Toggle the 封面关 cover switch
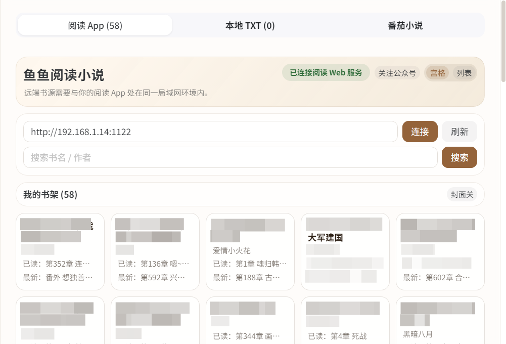This screenshot has height=344, width=506. tap(462, 194)
